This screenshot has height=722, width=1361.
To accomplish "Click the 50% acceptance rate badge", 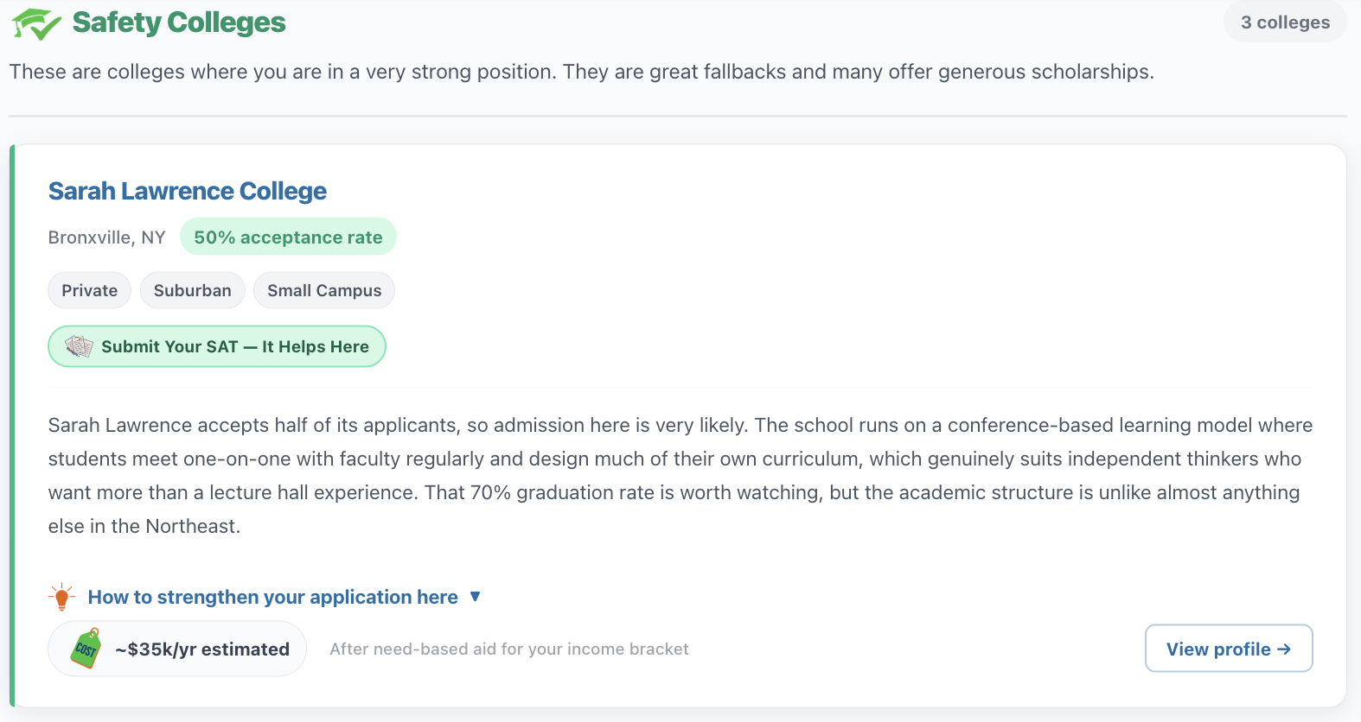I will coord(288,237).
